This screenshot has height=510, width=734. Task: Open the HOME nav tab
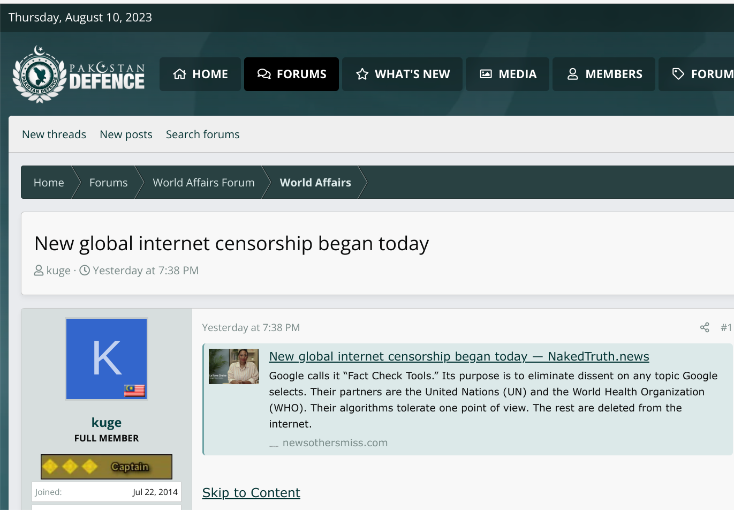coord(200,74)
